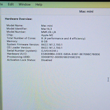Open the Edit menu
This screenshot has width=110, height=110.
pyautogui.click(x=11, y=4)
